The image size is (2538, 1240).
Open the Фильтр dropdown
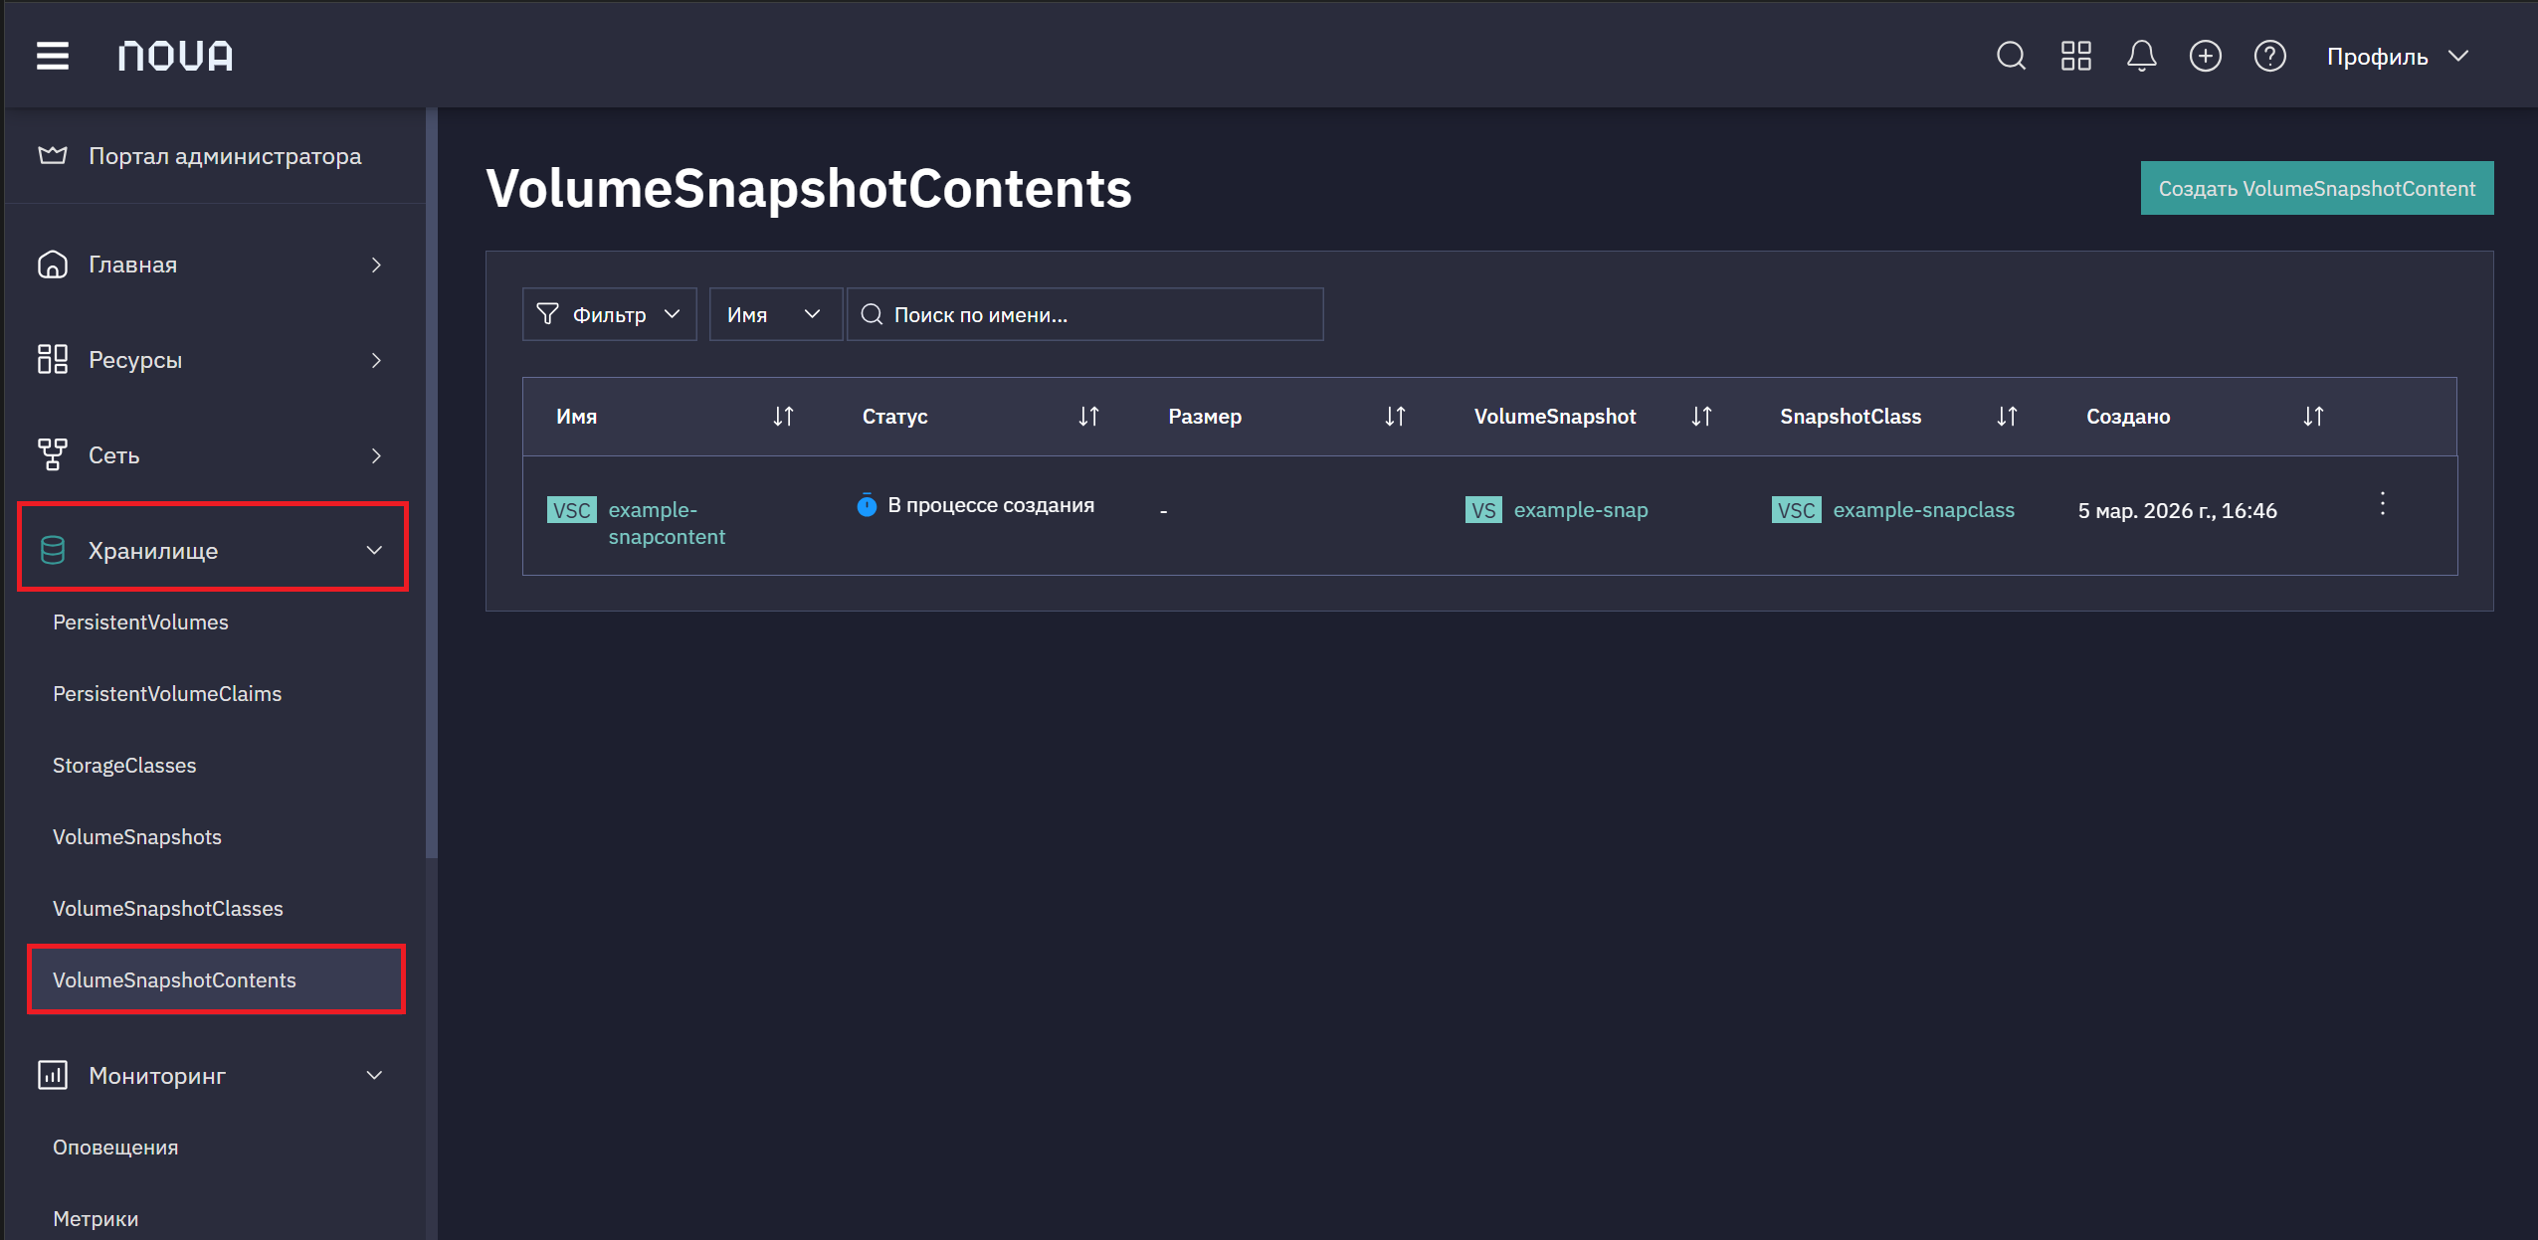(609, 314)
